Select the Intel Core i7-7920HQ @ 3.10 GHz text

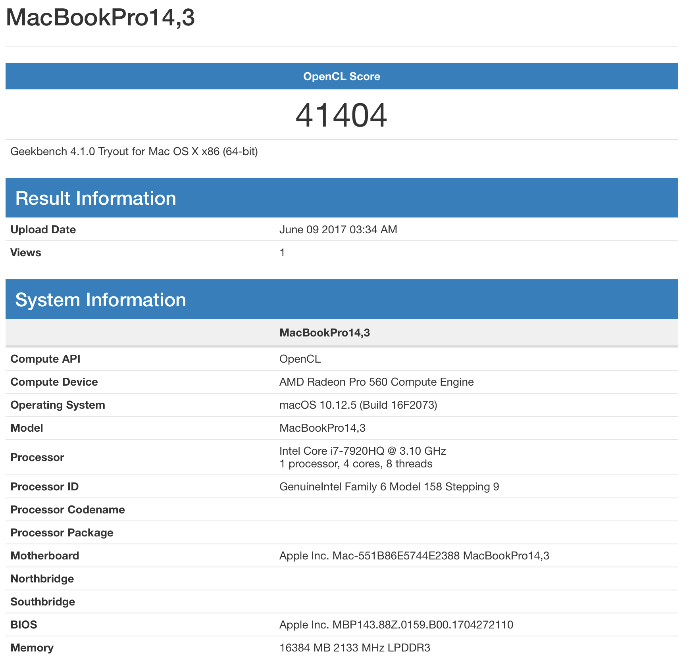click(363, 451)
